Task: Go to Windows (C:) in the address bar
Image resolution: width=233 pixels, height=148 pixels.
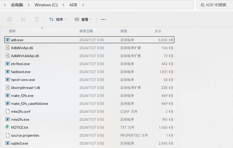Action: click(46, 5)
